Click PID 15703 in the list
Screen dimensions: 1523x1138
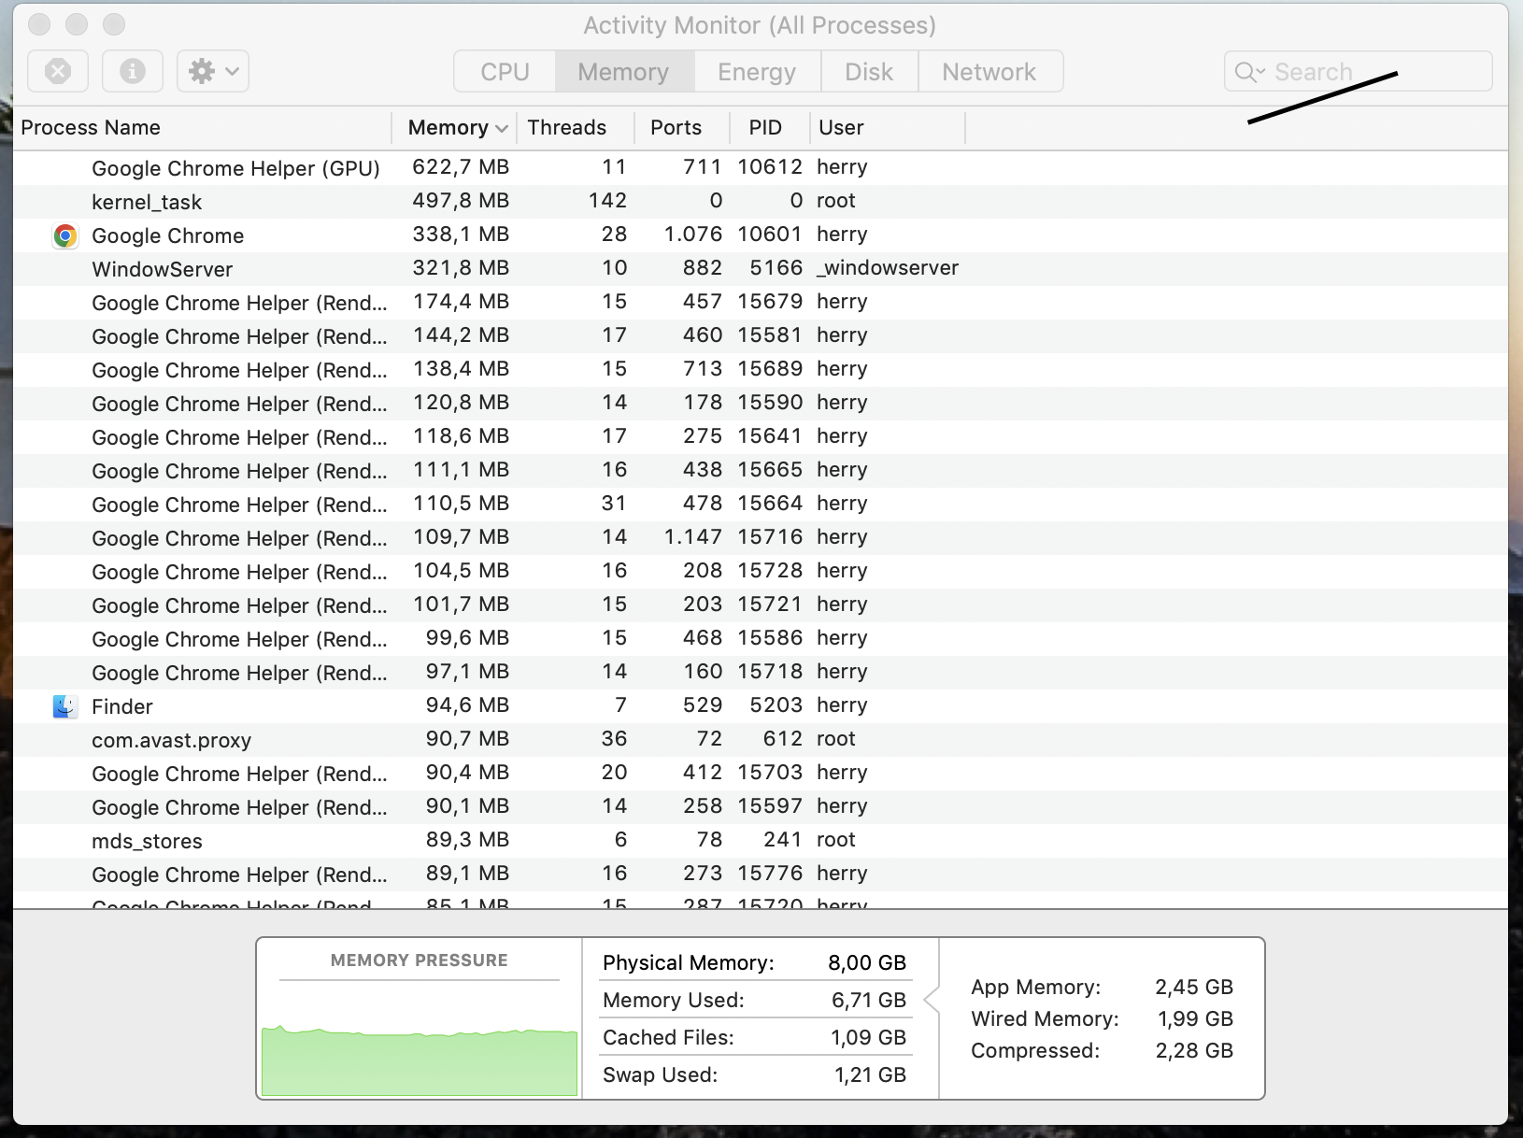coord(770,773)
